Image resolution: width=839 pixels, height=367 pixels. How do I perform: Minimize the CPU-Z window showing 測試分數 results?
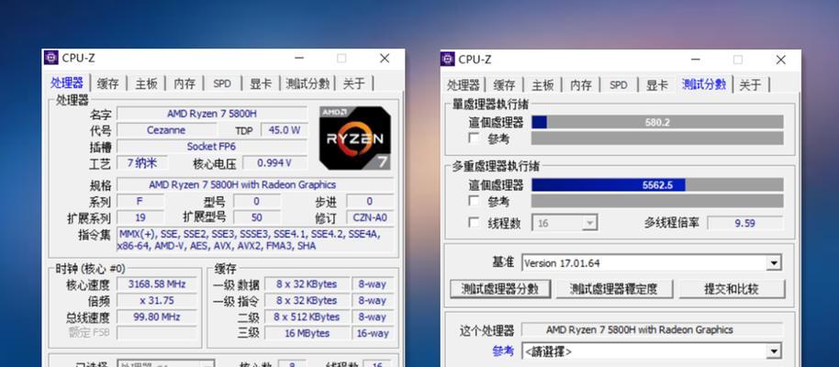[696, 60]
